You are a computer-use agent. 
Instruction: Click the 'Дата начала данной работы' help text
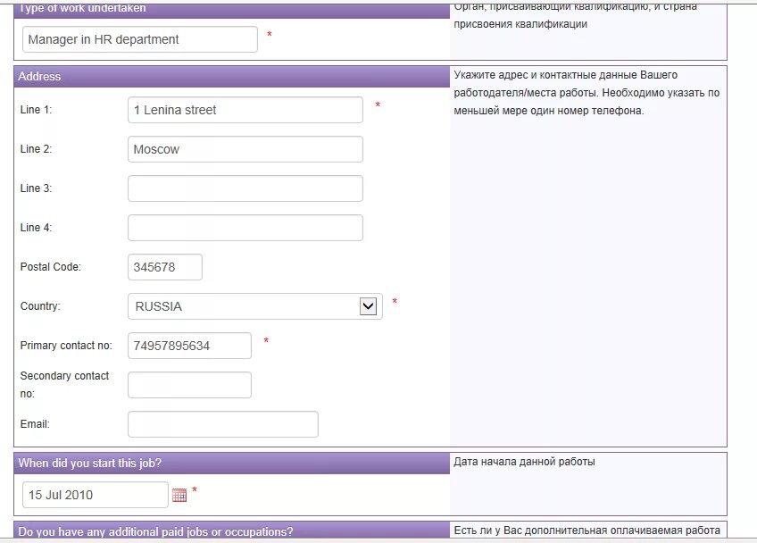524,462
